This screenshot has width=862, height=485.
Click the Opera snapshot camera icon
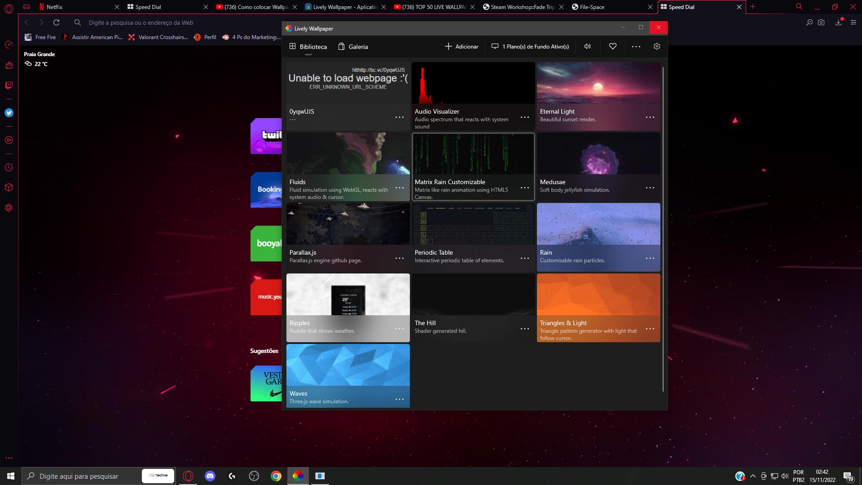tap(821, 22)
